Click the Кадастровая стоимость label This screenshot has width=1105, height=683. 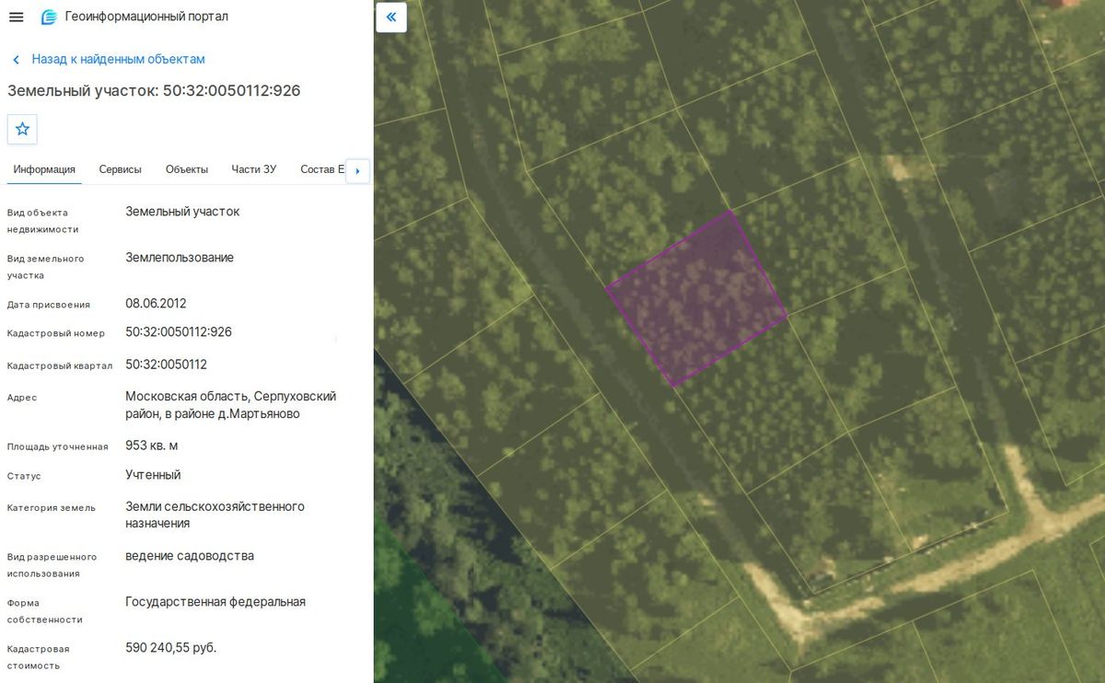coord(38,657)
